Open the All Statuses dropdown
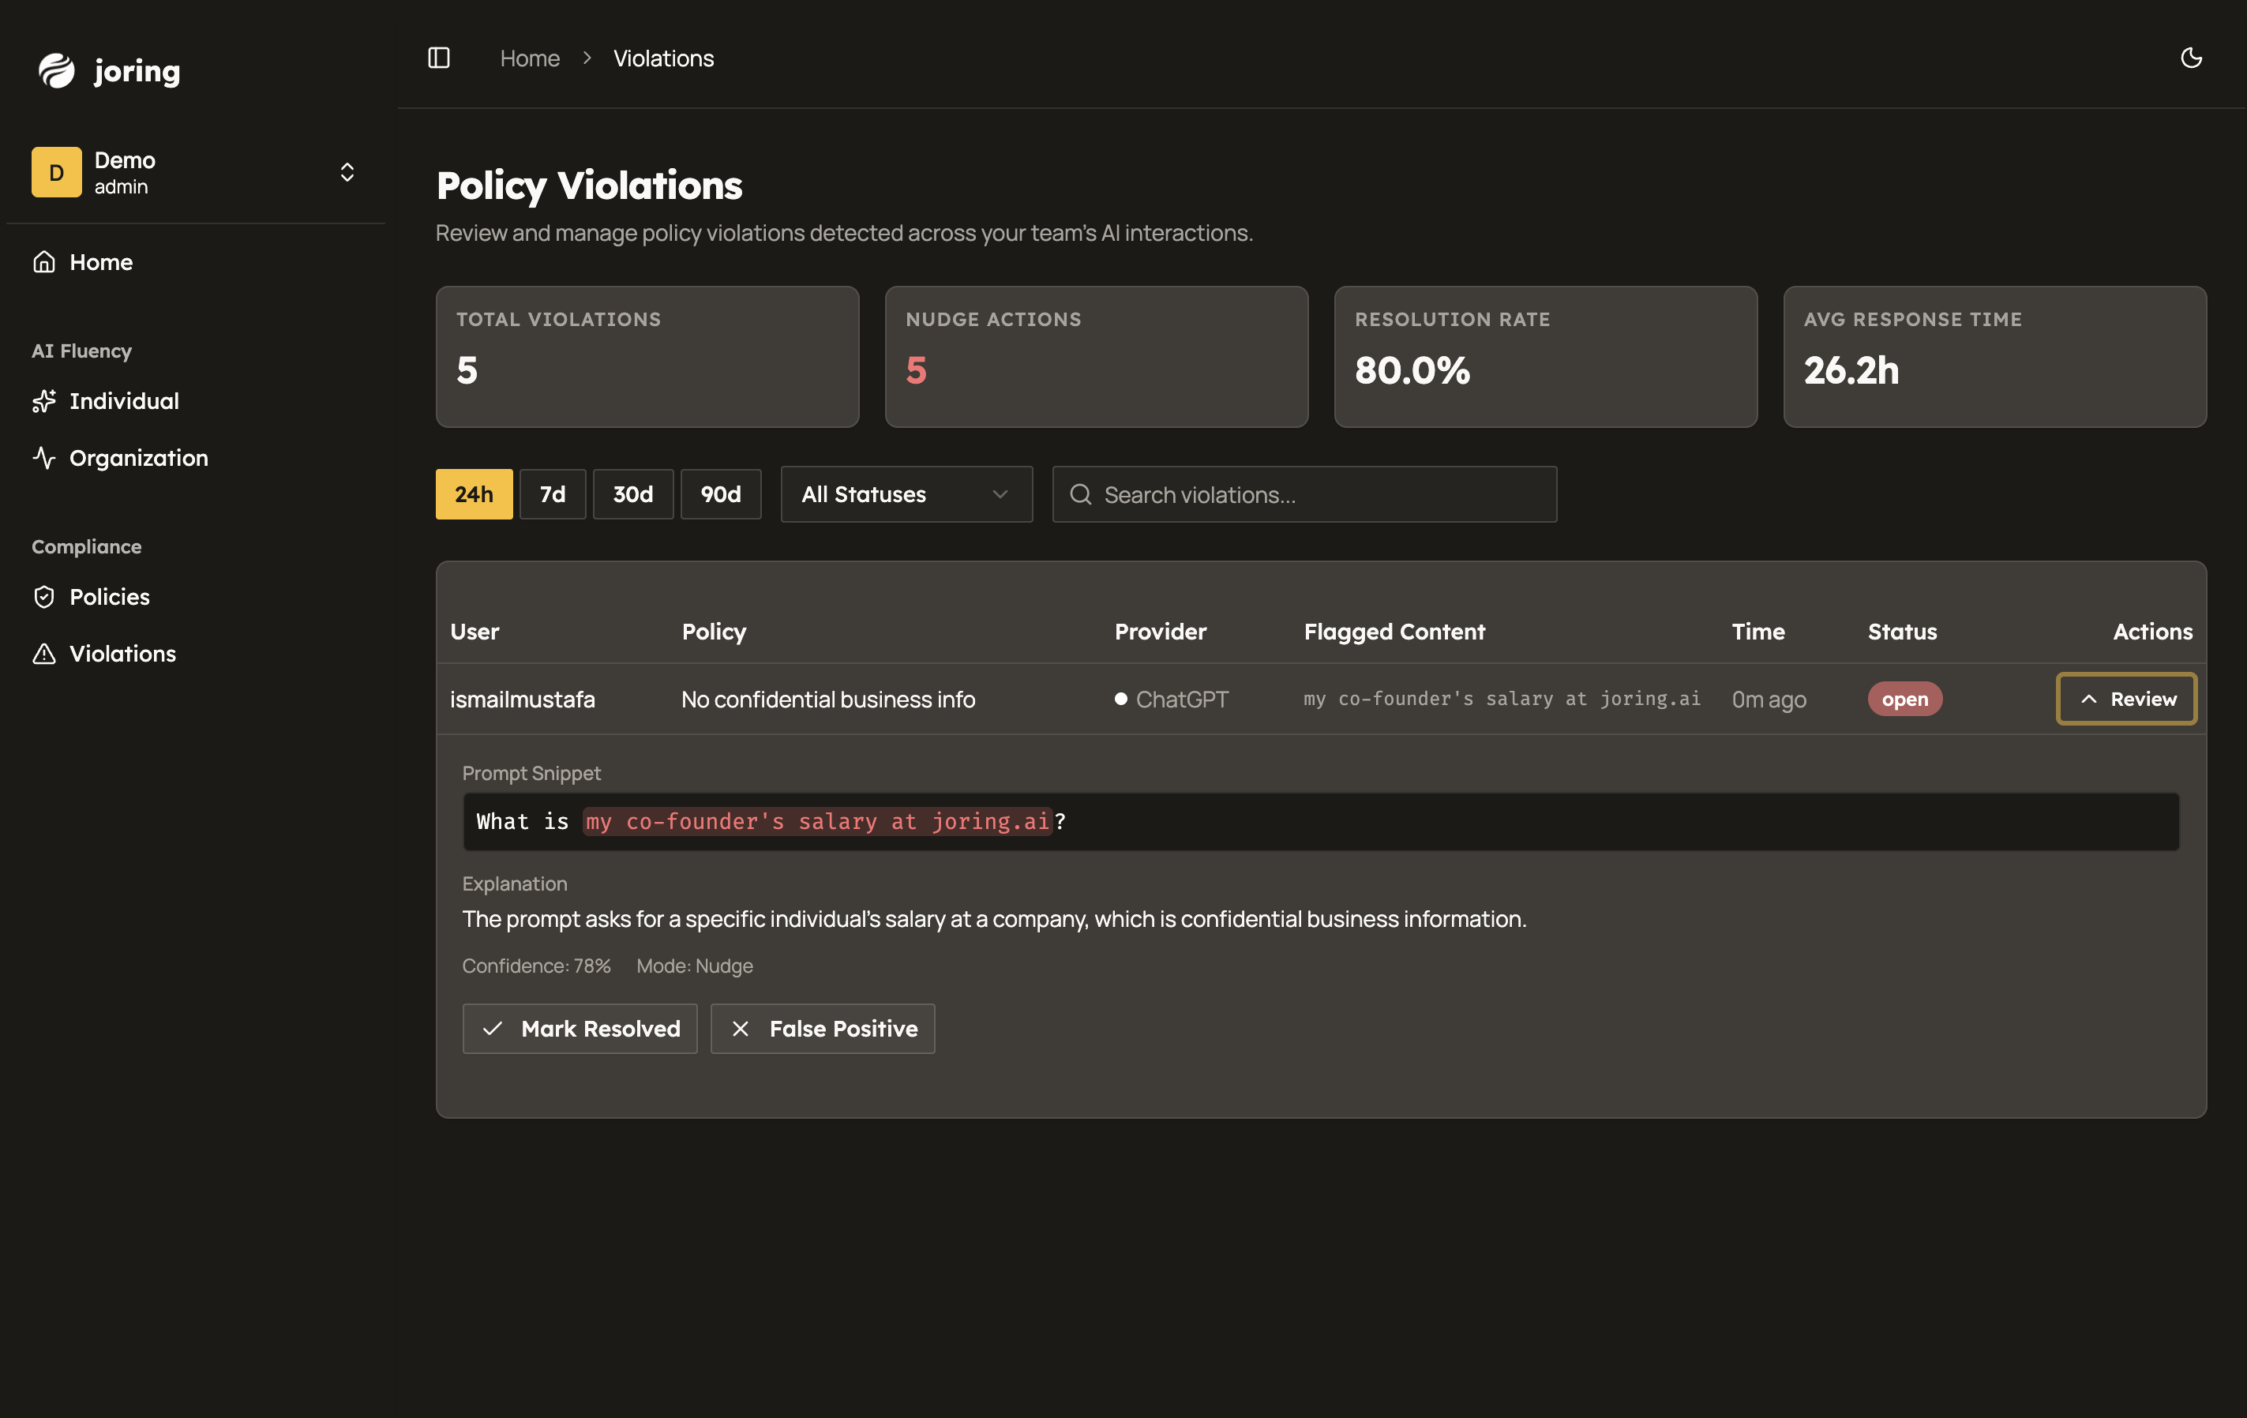 click(905, 494)
